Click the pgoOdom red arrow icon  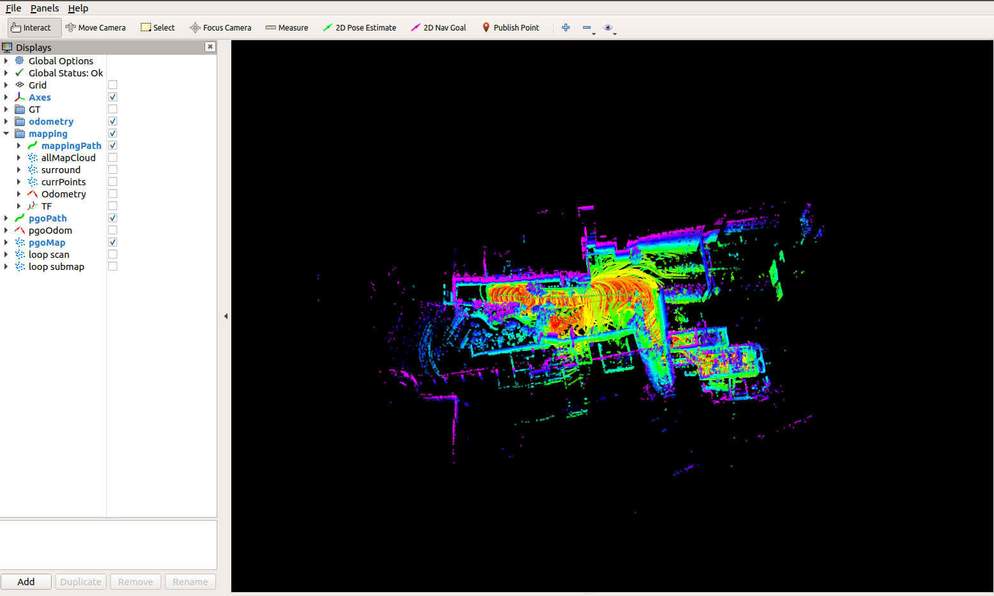pyautogui.click(x=20, y=230)
